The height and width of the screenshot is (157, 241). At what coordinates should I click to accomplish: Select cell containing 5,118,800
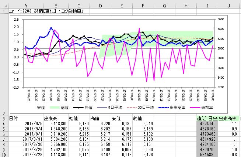click(56, 124)
